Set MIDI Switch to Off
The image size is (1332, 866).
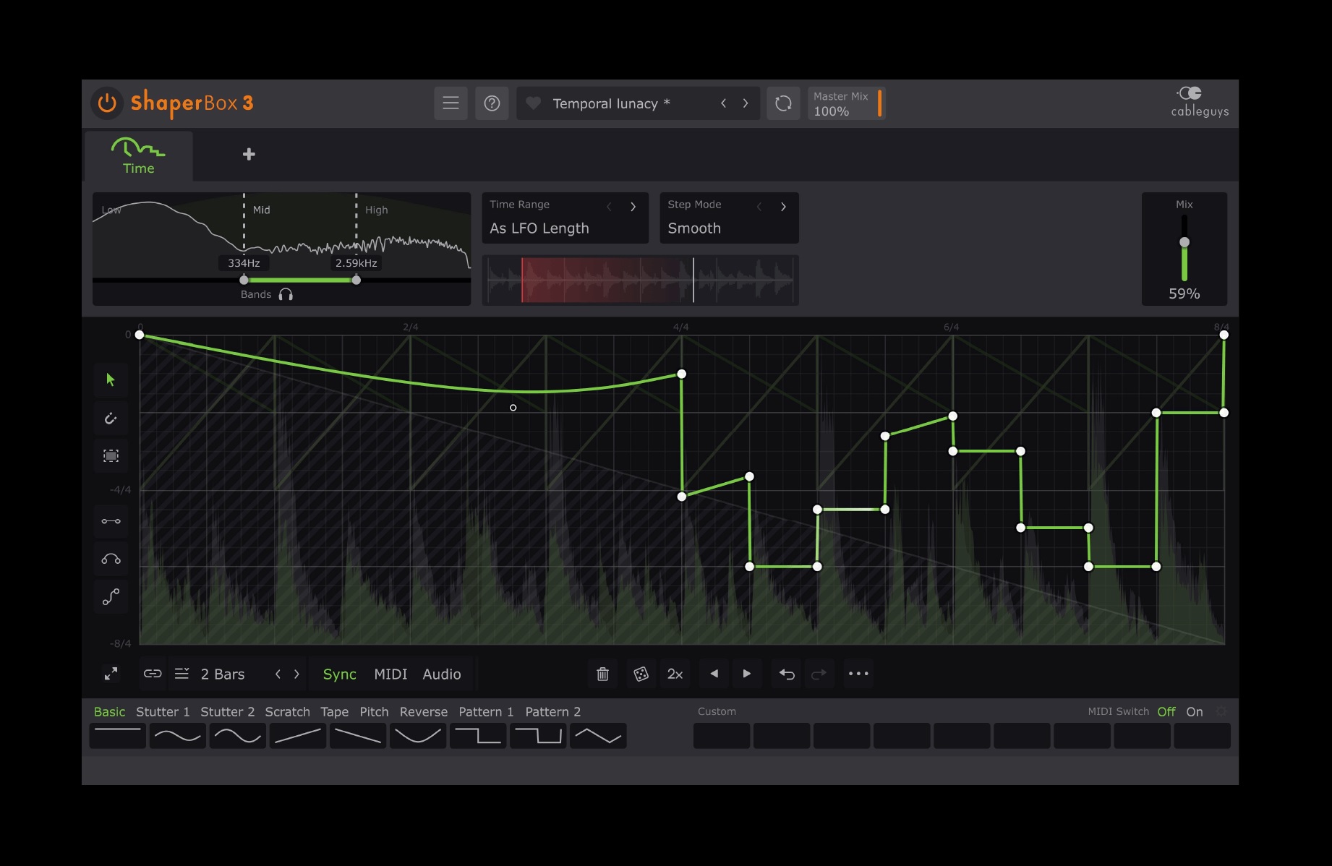coord(1166,712)
